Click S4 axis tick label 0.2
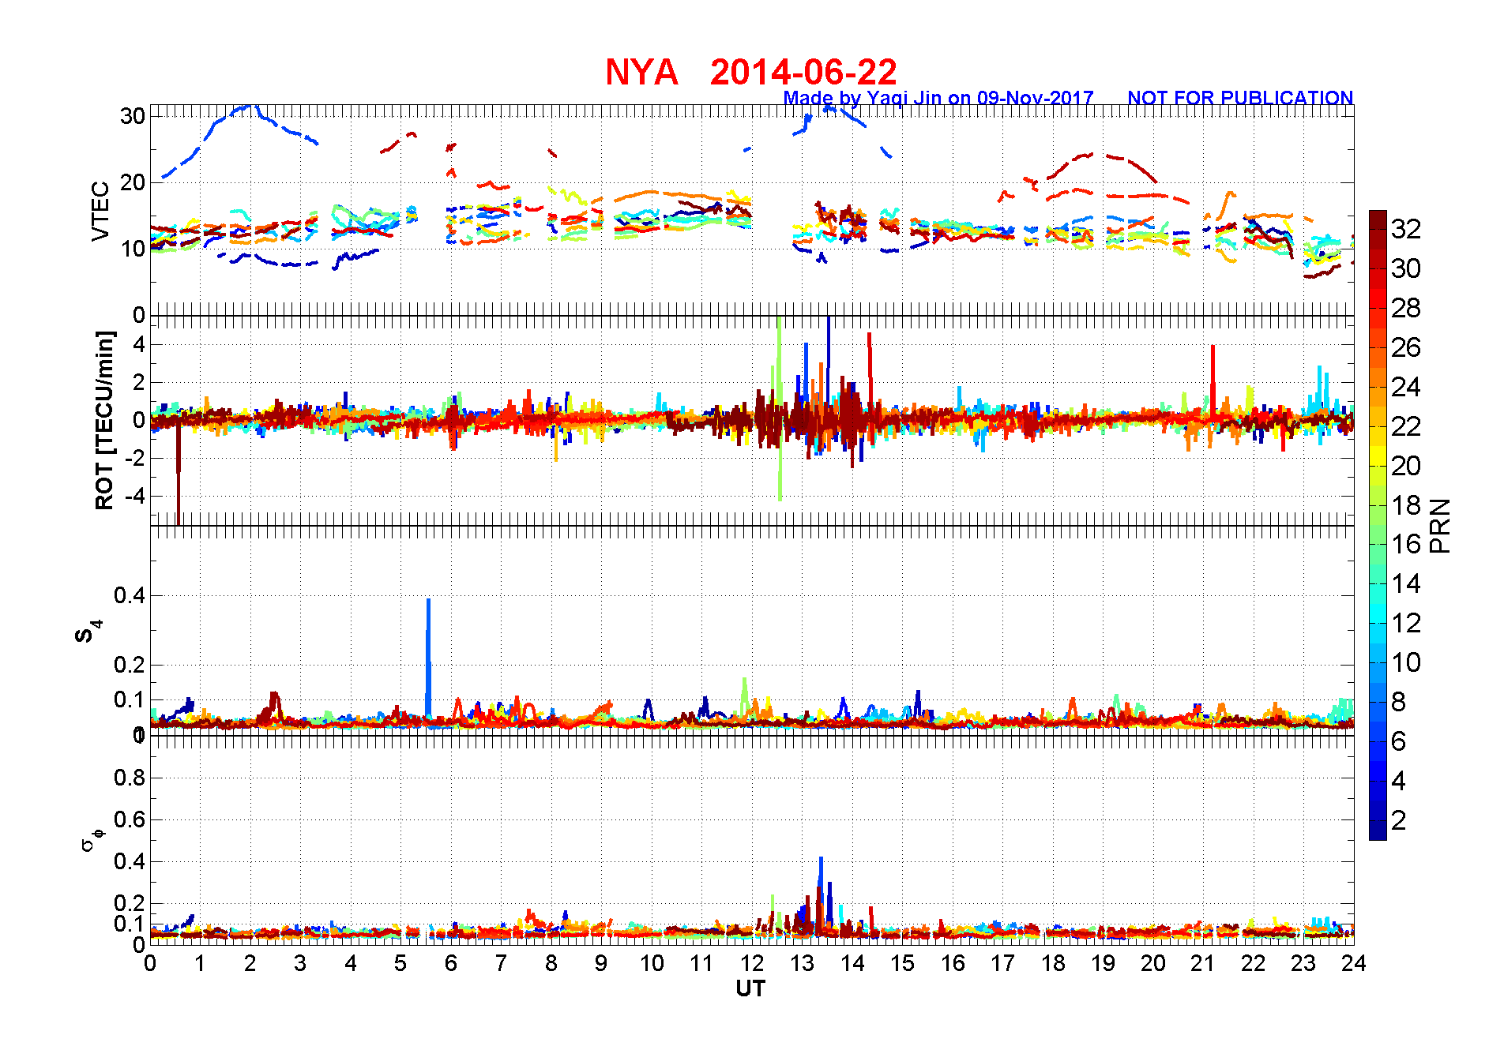1504x1050 pixels. [x=130, y=665]
